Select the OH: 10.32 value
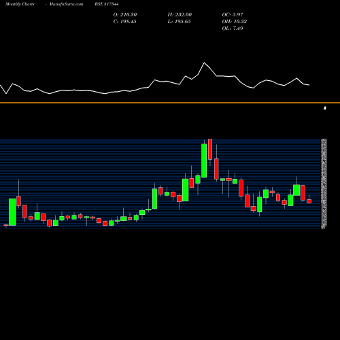 (235, 22)
